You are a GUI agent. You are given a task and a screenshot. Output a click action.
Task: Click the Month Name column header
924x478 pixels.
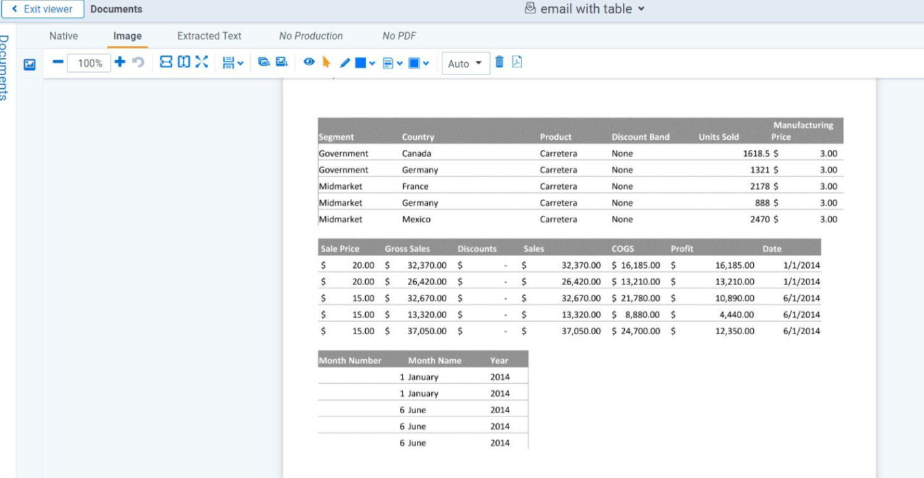coord(435,360)
